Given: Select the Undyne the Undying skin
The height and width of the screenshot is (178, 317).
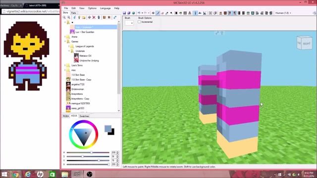Looking at the screenshot, I should pyautogui.click(x=89, y=60).
